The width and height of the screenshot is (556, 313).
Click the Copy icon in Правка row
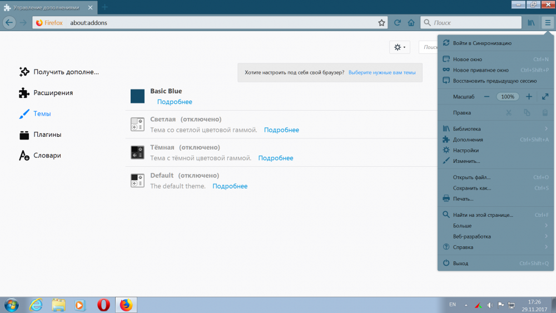(527, 113)
